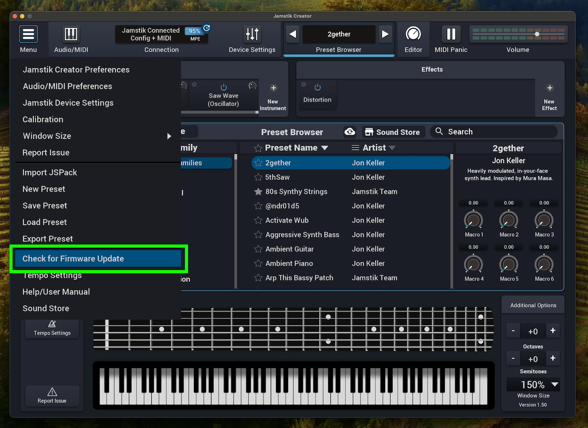Open Audio/MIDI Preferences menu item
Image resolution: width=588 pixels, height=428 pixels.
[x=67, y=86]
